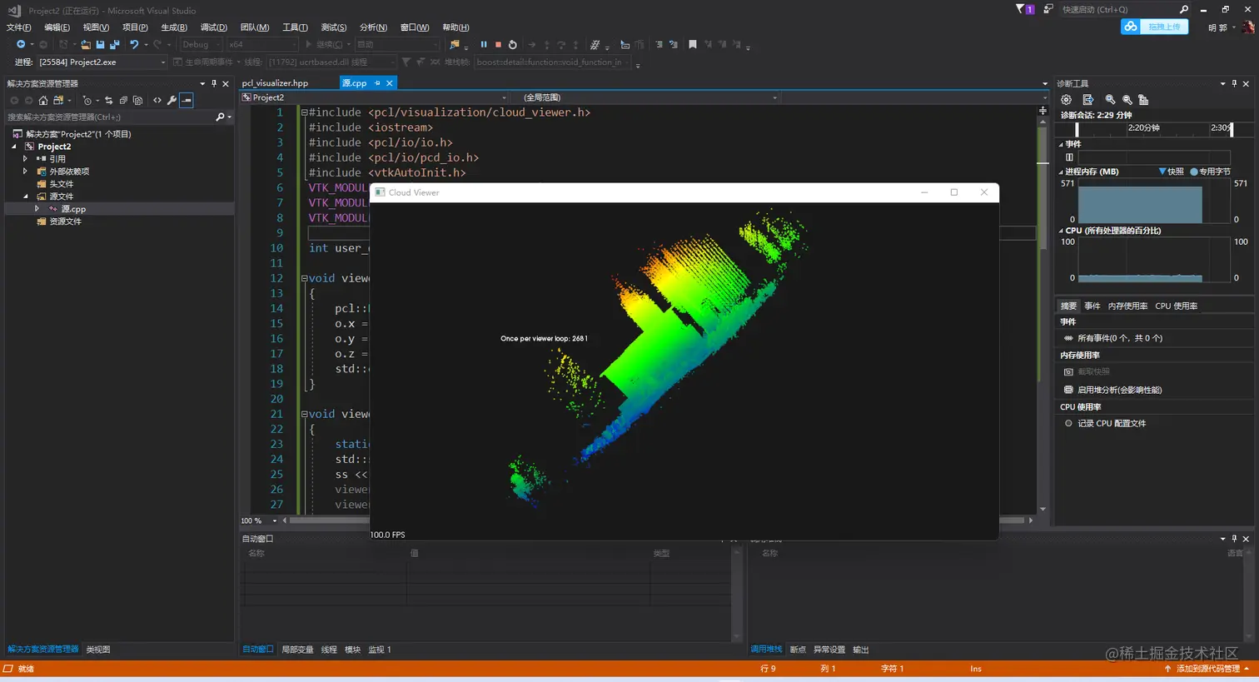
Task: Collapse the 进程内存 (MB) graph section
Action: pos(1061,172)
